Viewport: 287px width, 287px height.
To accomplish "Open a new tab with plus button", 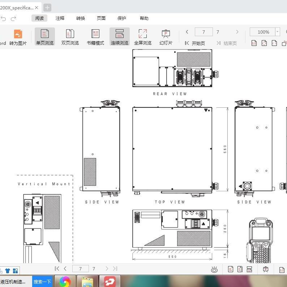I will [x=47, y=8].
